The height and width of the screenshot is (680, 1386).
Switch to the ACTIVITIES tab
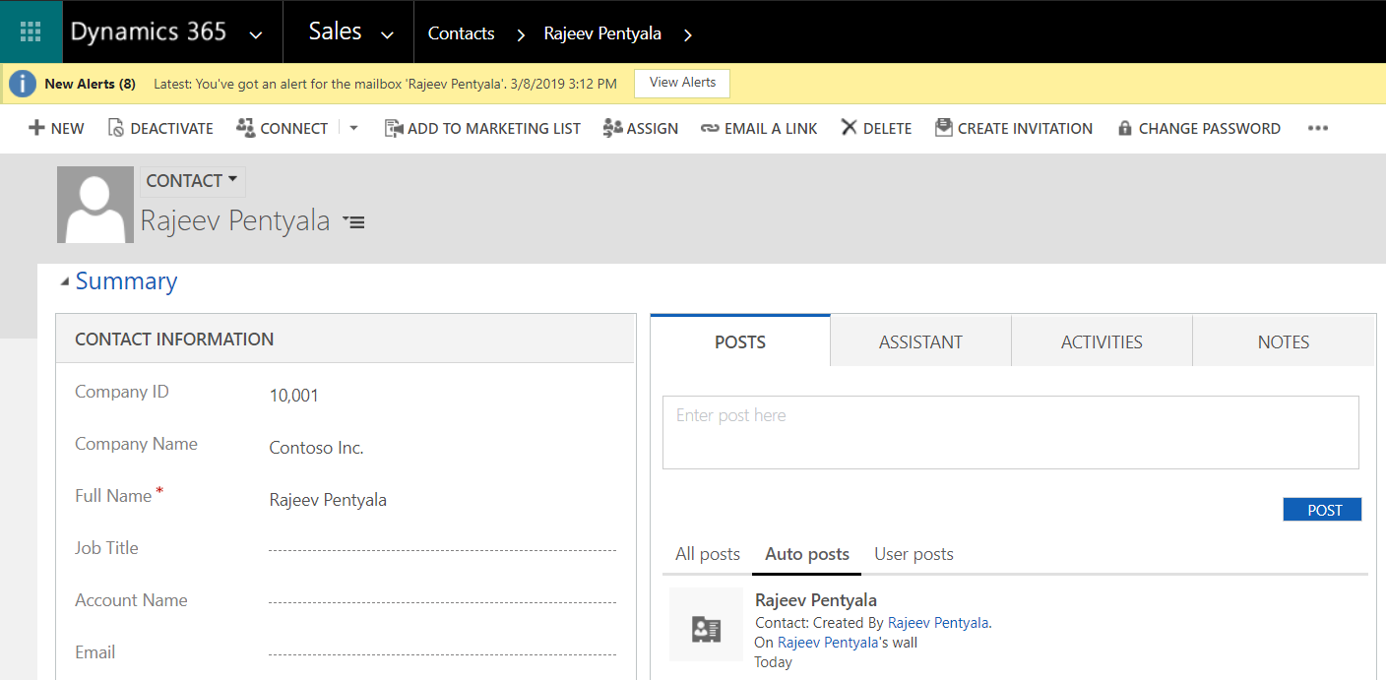click(x=1102, y=341)
